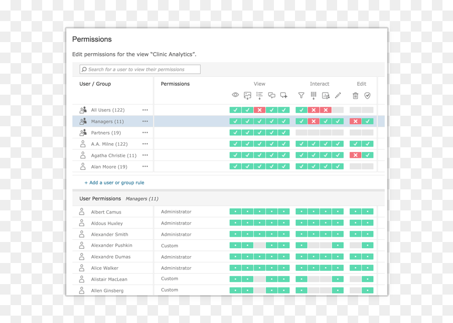453x323 pixels.
Task: Select the Managers (11) group row name
Action: coord(107,122)
